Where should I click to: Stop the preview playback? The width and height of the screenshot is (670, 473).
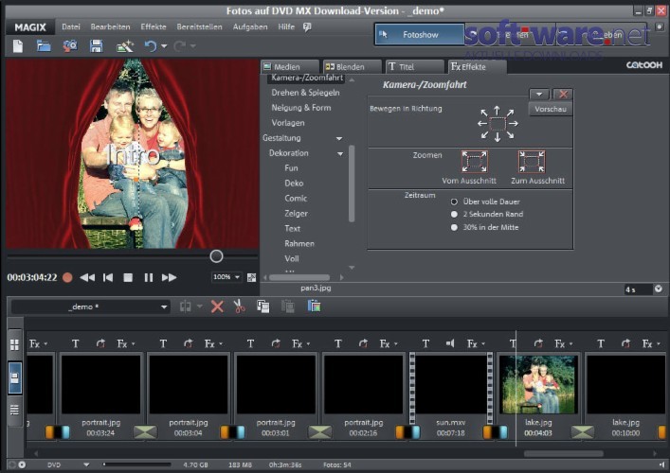[x=128, y=278]
